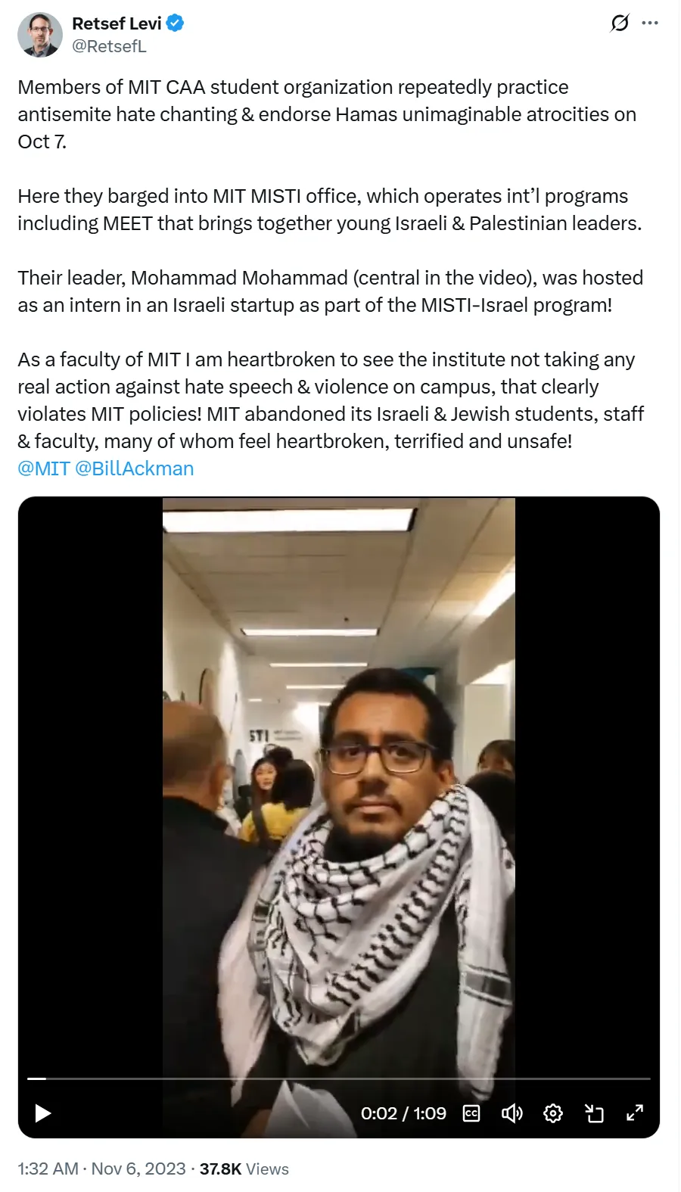View the 37.8K Views analytics
The width and height of the screenshot is (681, 1192).
pos(244,1169)
